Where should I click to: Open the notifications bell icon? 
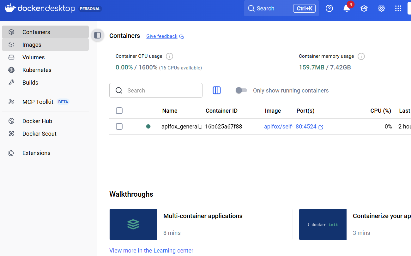[347, 9]
